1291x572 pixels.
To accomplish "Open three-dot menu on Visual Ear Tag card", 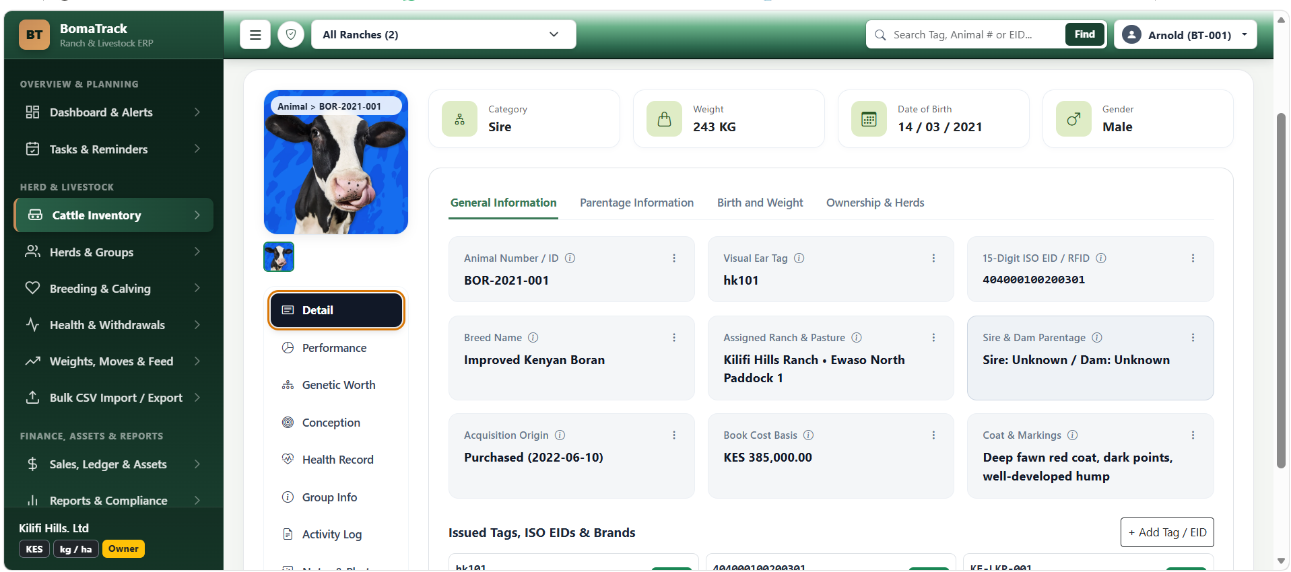I will click(x=933, y=258).
